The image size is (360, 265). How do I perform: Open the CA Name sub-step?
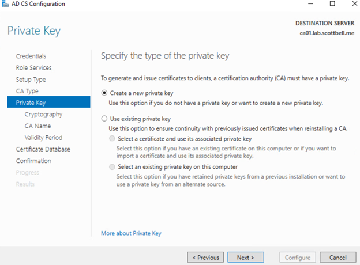click(37, 126)
